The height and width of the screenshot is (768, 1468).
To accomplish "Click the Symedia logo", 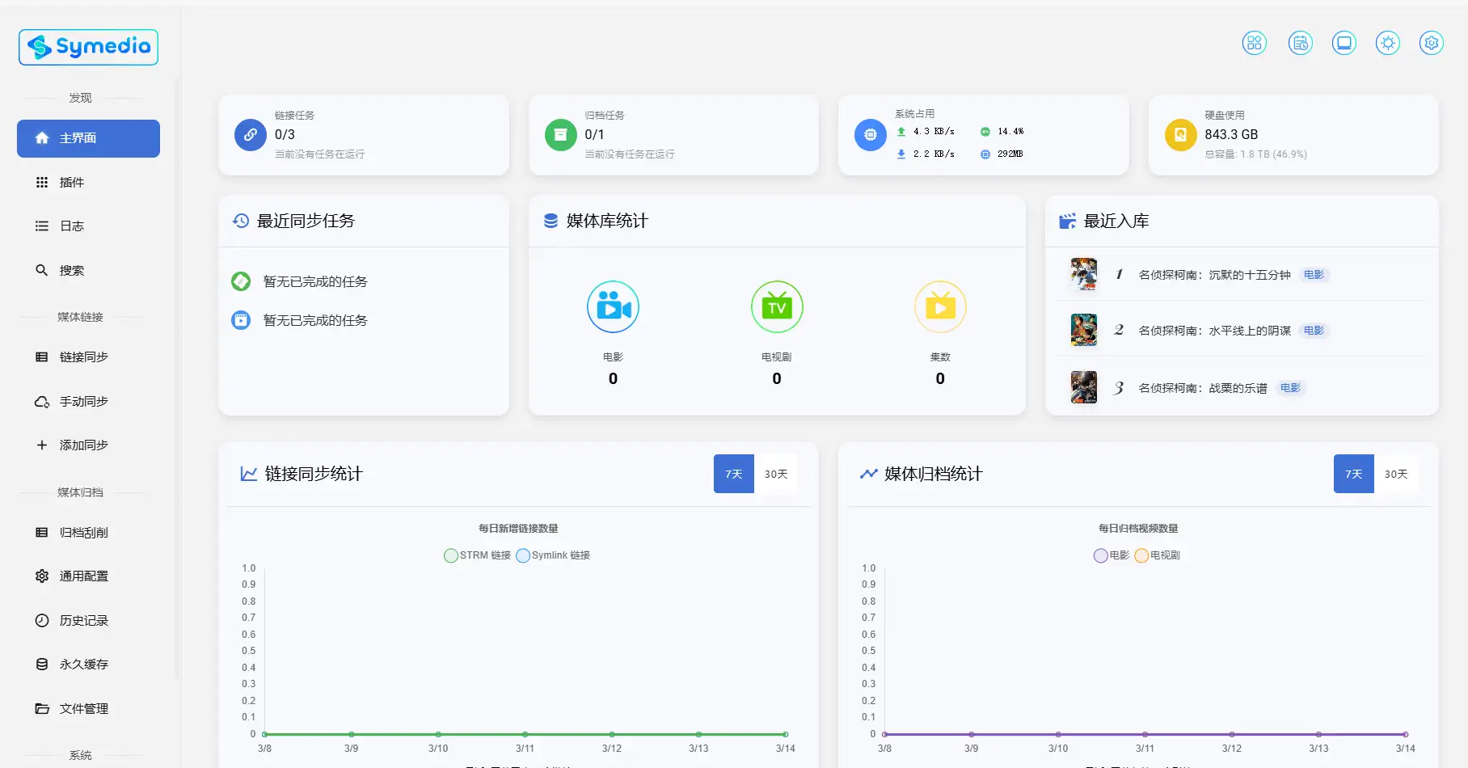I will tap(87, 47).
